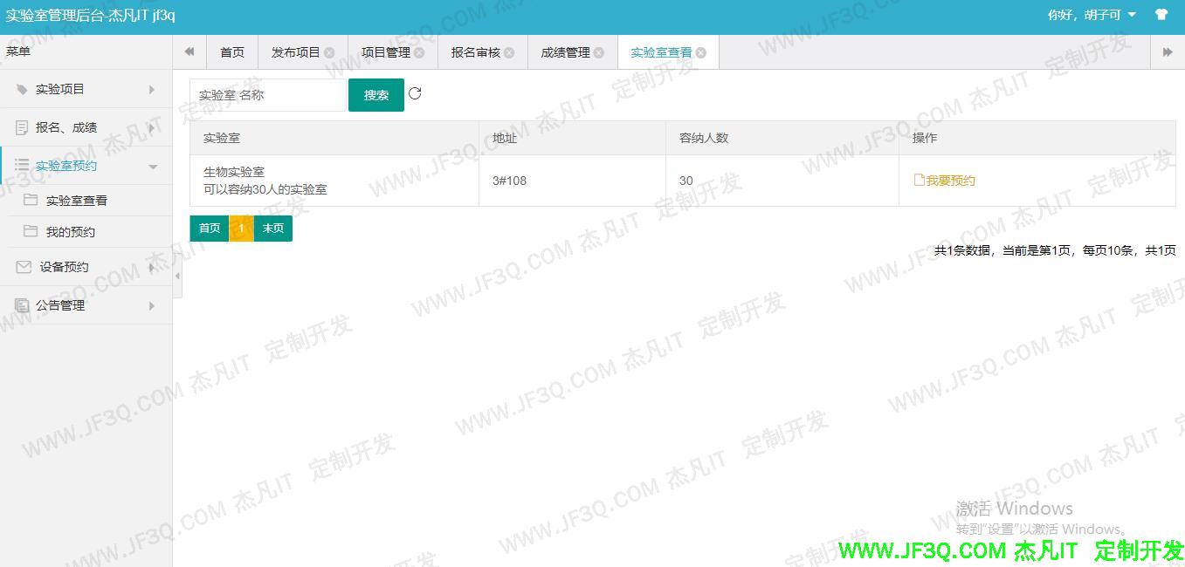
Task: Open the 胡子可 user dropdown
Action: tap(1092, 15)
